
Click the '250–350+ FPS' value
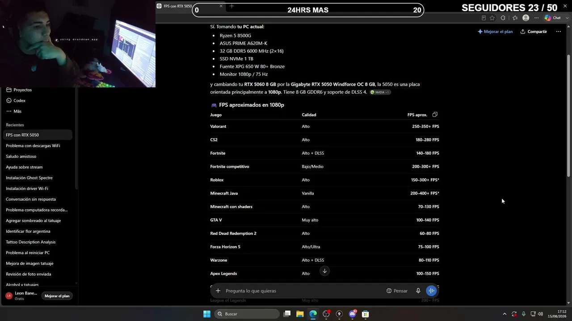pyautogui.click(x=425, y=127)
